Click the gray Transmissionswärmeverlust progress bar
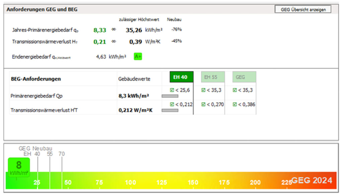 tap(170, 111)
